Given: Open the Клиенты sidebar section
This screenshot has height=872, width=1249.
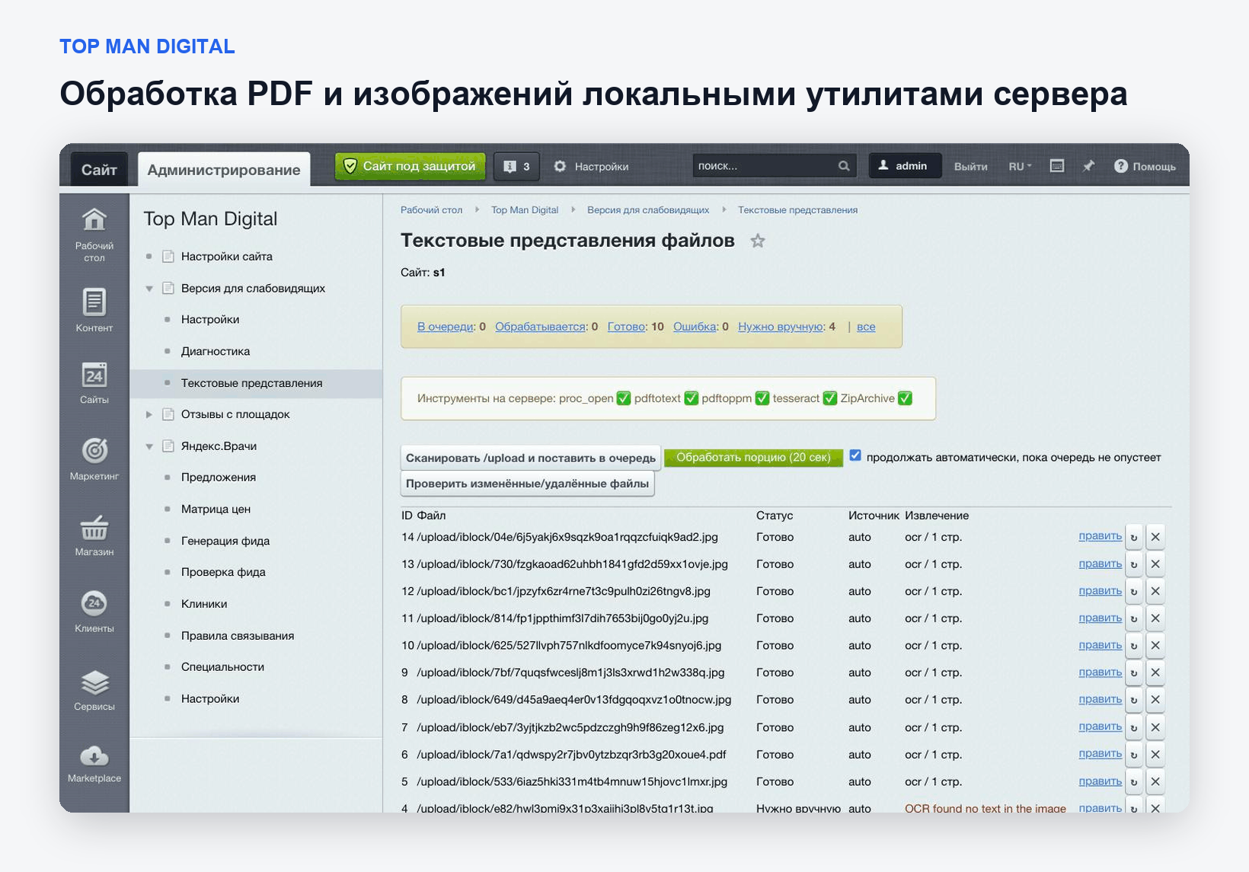Looking at the screenshot, I should [x=94, y=611].
